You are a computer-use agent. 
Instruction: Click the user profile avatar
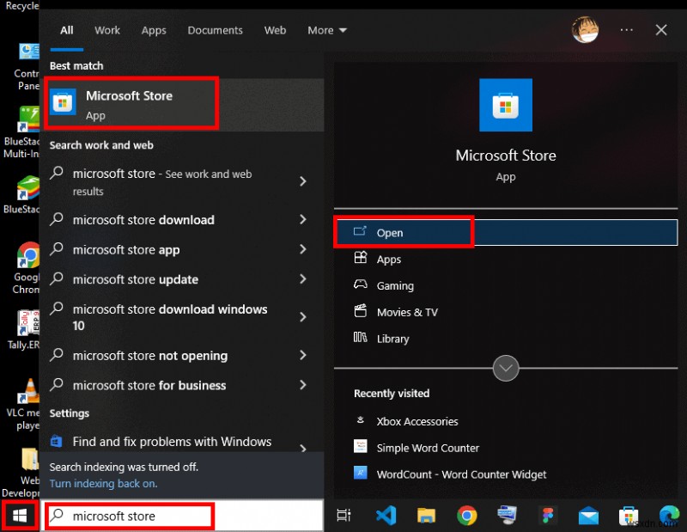(x=586, y=30)
